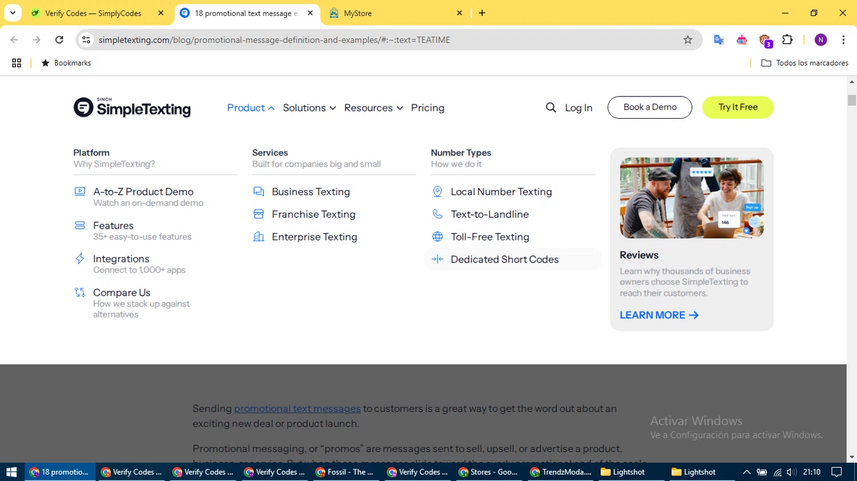857x481 pixels.
Task: Open the Enterprise Texting link
Action: click(314, 237)
